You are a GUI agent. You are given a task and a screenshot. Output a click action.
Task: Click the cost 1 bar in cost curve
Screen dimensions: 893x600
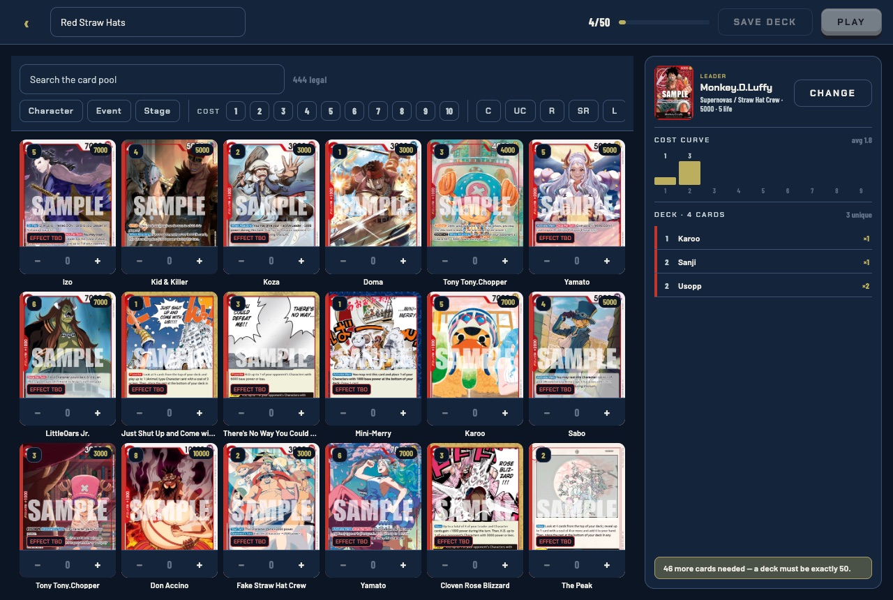coord(665,181)
